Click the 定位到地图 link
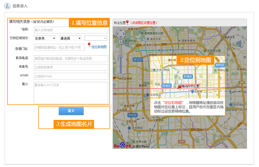The image size is (259, 167). 99,47
